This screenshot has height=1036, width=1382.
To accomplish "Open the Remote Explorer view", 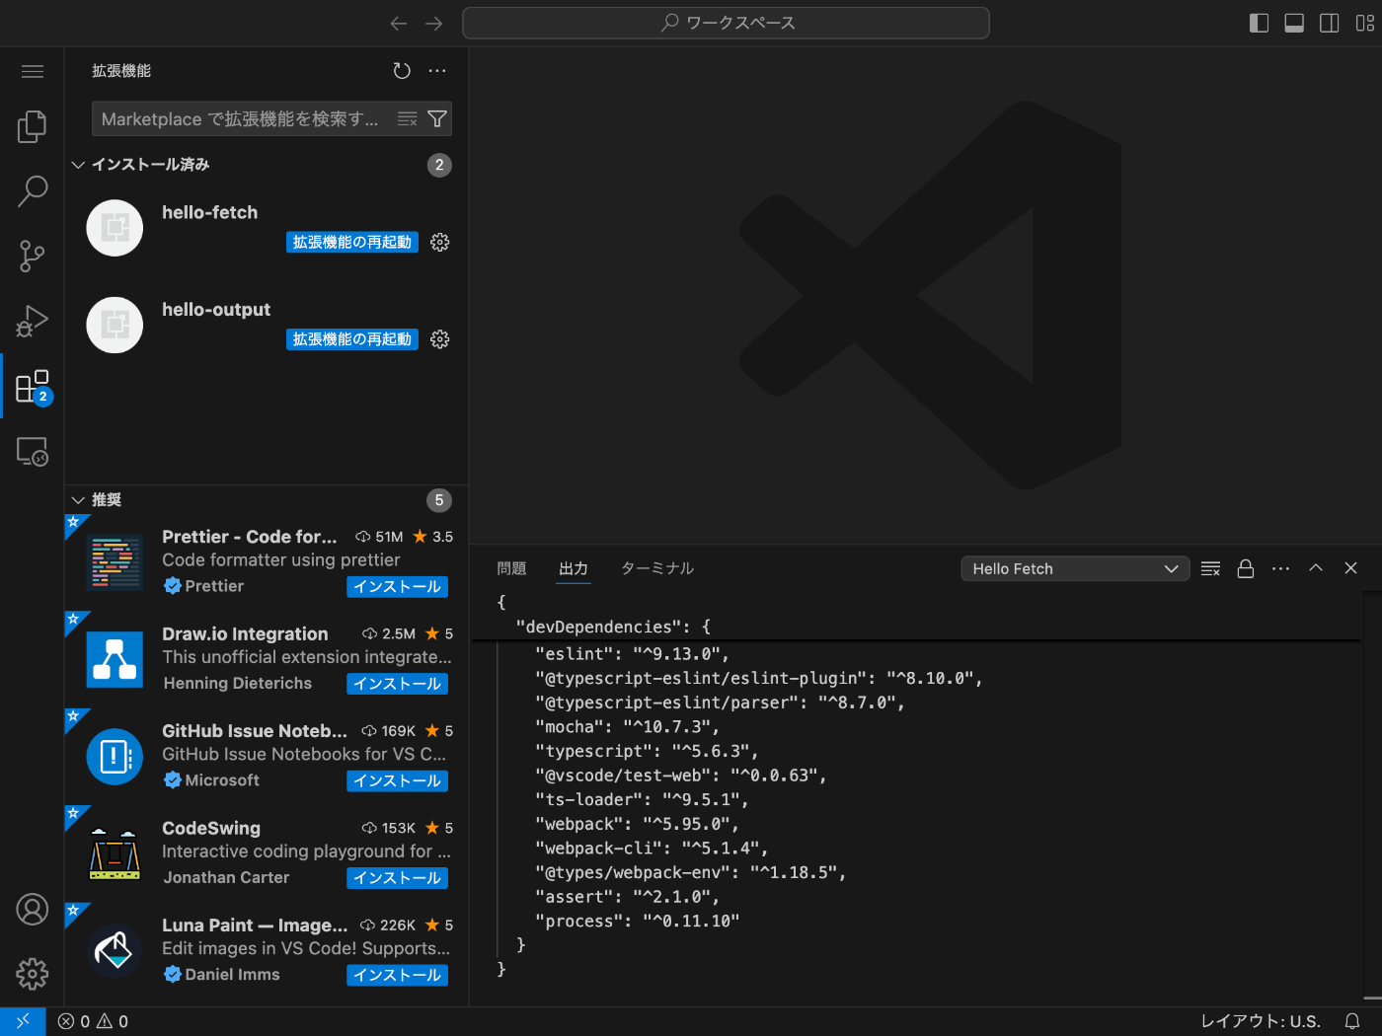I will pyautogui.click(x=33, y=451).
